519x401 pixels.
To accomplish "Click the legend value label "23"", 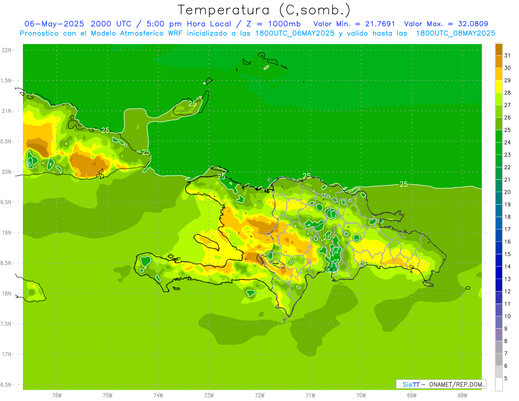I will pyautogui.click(x=508, y=155).
